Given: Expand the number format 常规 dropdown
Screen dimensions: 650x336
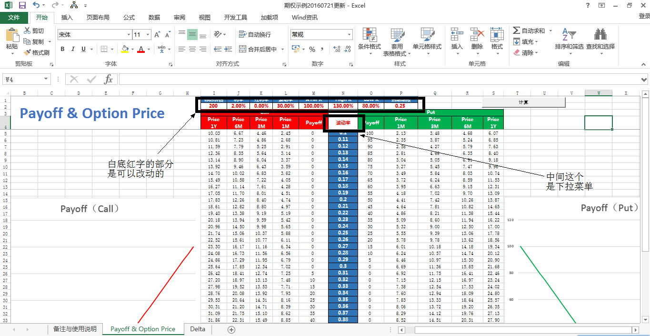Looking at the screenshot, I should (349, 35).
